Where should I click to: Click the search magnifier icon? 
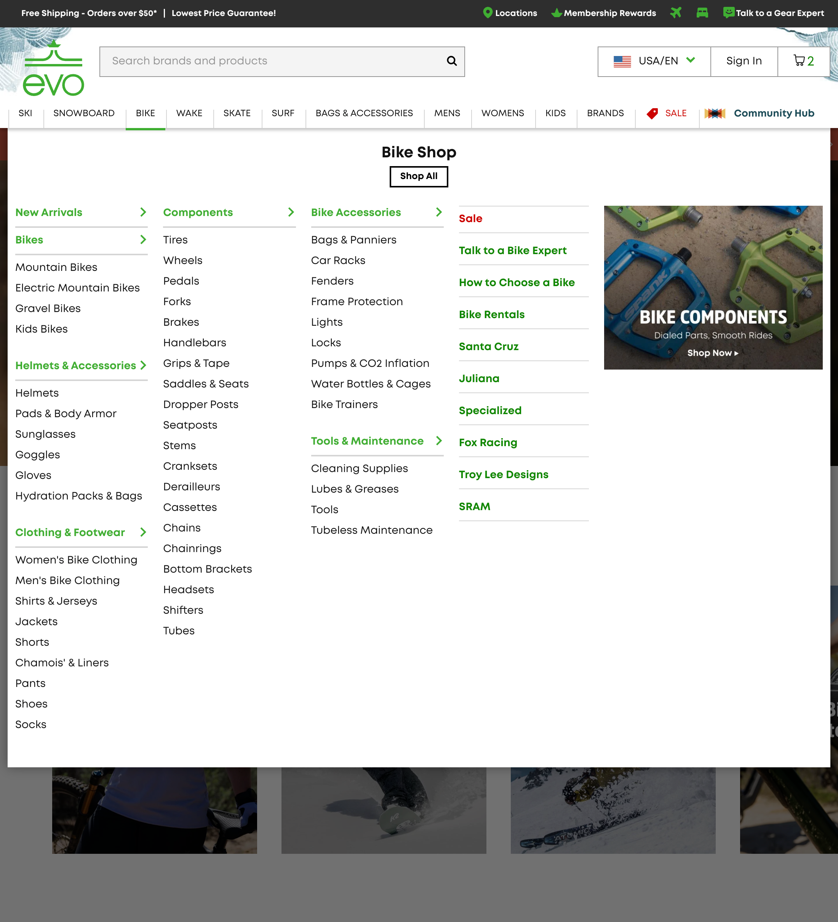tap(451, 61)
